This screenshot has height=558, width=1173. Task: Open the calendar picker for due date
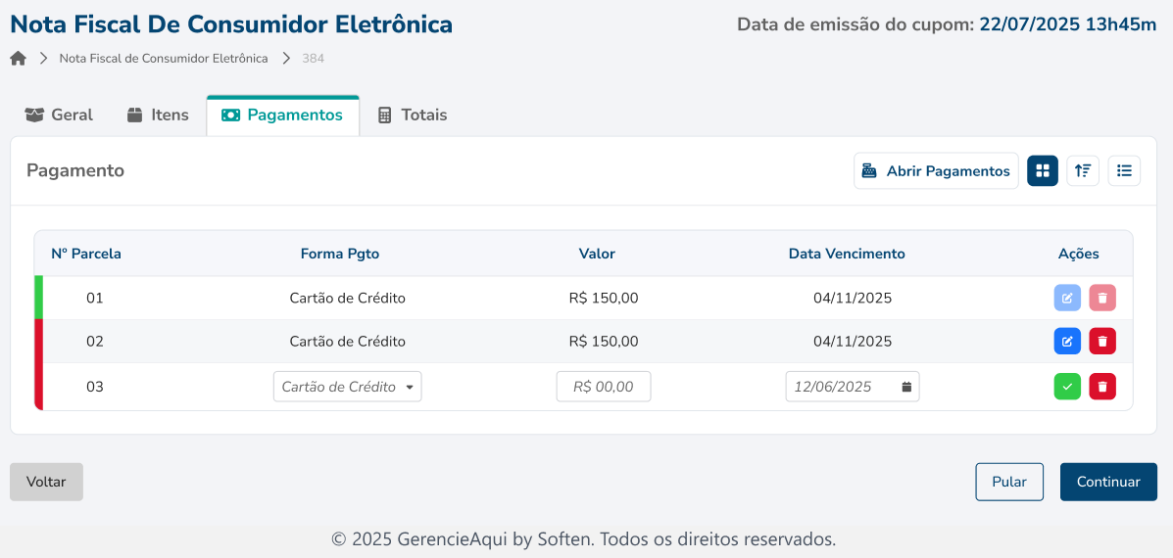906,387
